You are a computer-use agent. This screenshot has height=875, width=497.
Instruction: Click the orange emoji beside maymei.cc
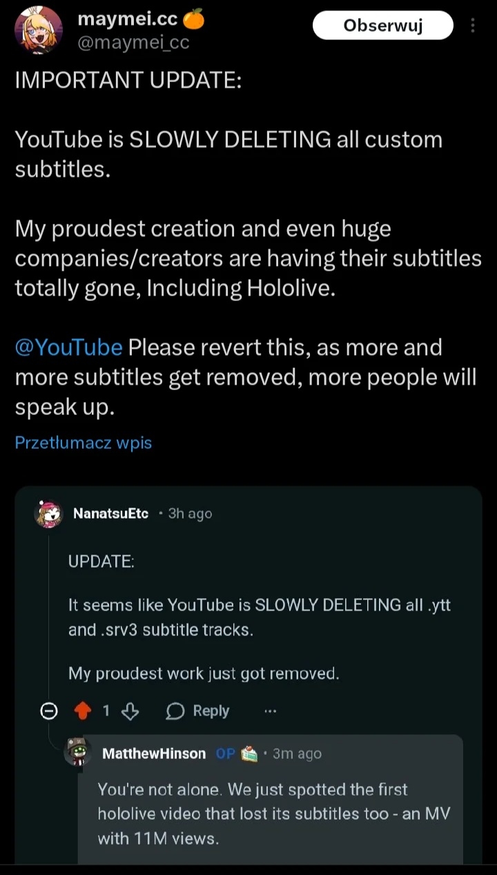(194, 21)
